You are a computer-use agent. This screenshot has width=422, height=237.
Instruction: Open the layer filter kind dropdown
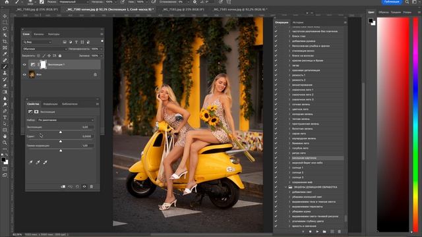[x=38, y=42]
